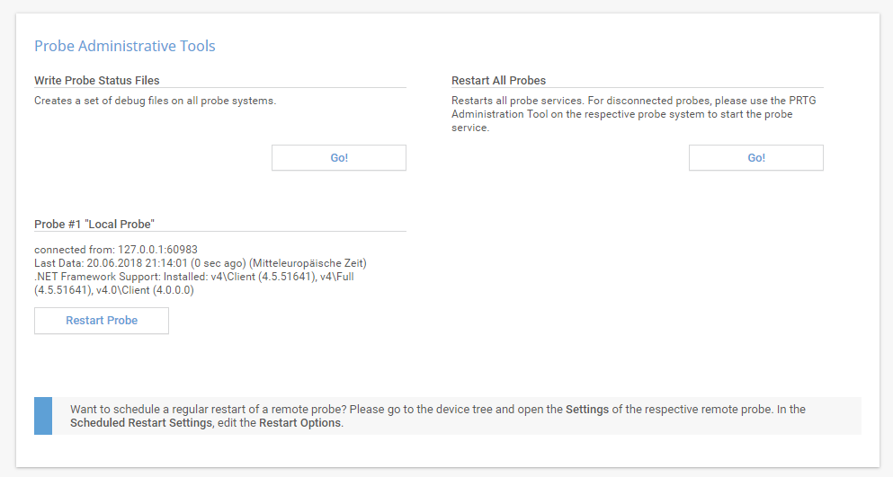893x477 pixels.
Task: Click Go! under Restart All Probes
Action: (x=756, y=158)
